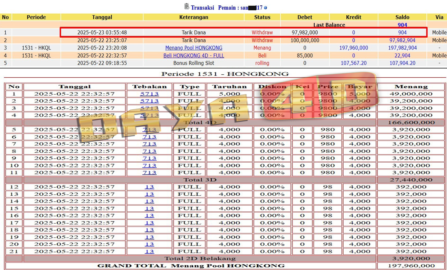Screen dimensions: 447x270
Task: Open the 13 guess link in bet row 21
Action: (x=150, y=251)
